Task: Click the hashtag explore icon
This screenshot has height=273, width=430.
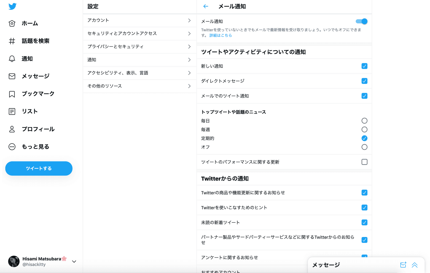Action: pos(12,41)
